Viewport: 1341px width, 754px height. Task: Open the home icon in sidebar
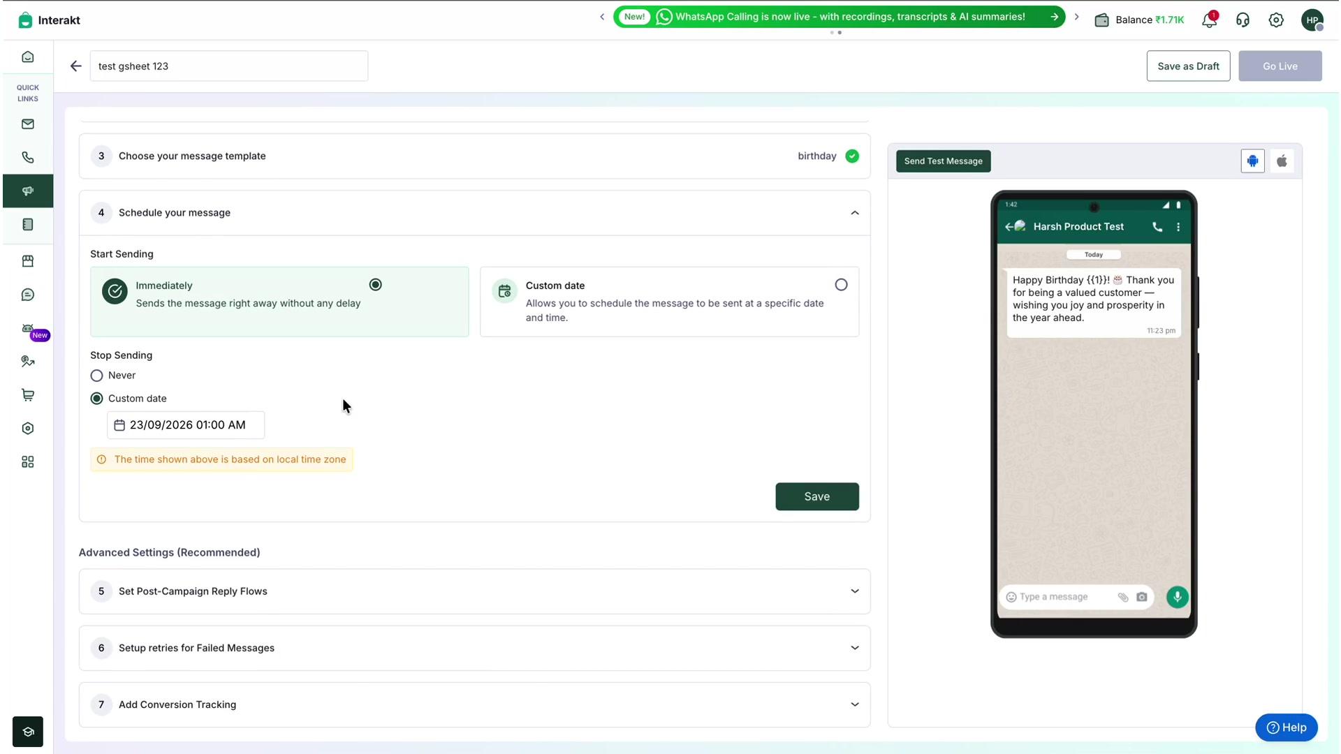pyautogui.click(x=28, y=57)
